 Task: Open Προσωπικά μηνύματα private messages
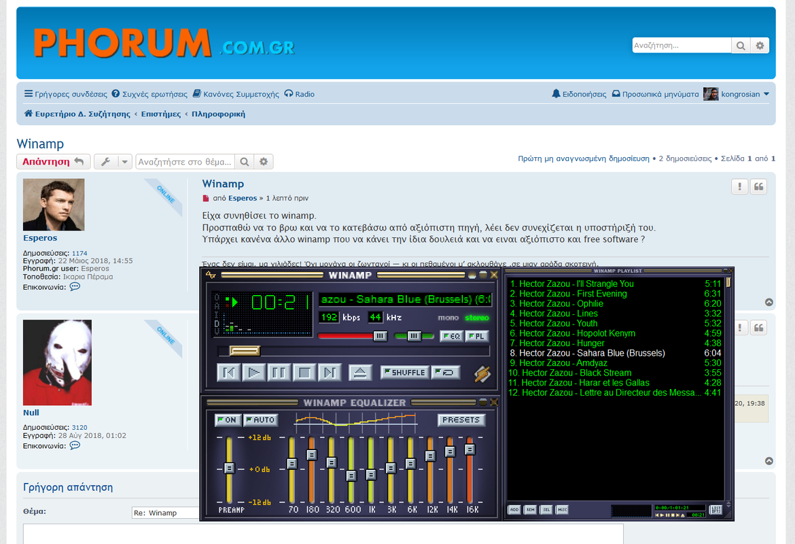(x=655, y=94)
